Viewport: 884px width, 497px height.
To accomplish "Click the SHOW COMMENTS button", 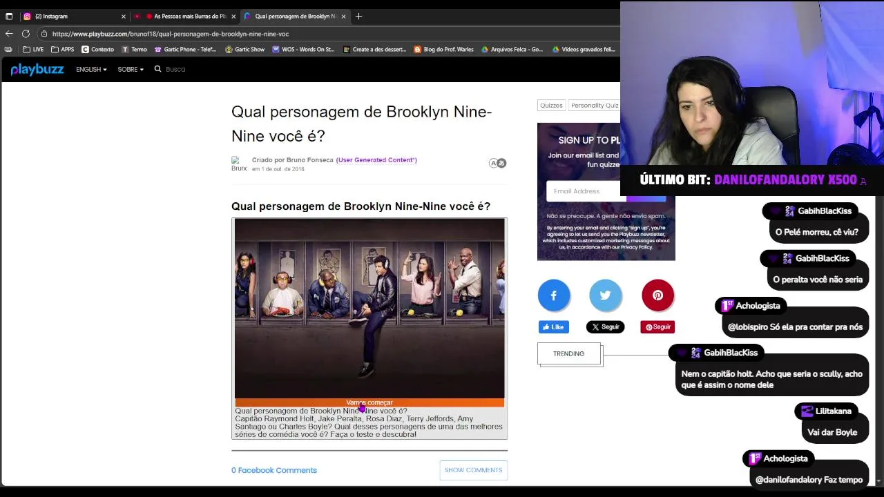I will coord(474,470).
